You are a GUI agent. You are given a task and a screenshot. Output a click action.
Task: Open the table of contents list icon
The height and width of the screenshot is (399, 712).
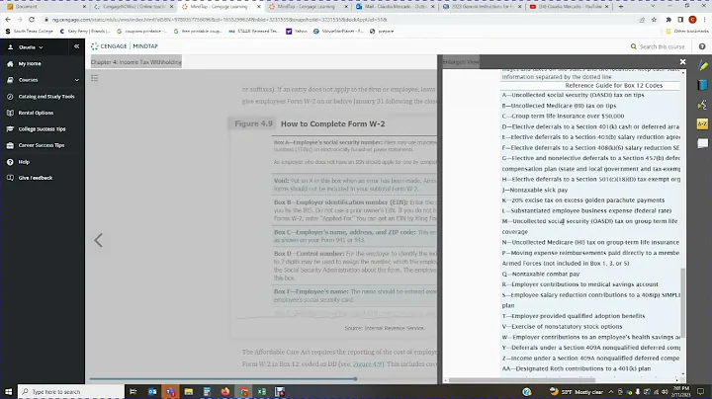(95, 78)
